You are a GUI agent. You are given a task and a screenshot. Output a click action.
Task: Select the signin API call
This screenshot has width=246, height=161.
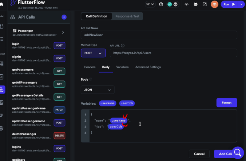39,58
